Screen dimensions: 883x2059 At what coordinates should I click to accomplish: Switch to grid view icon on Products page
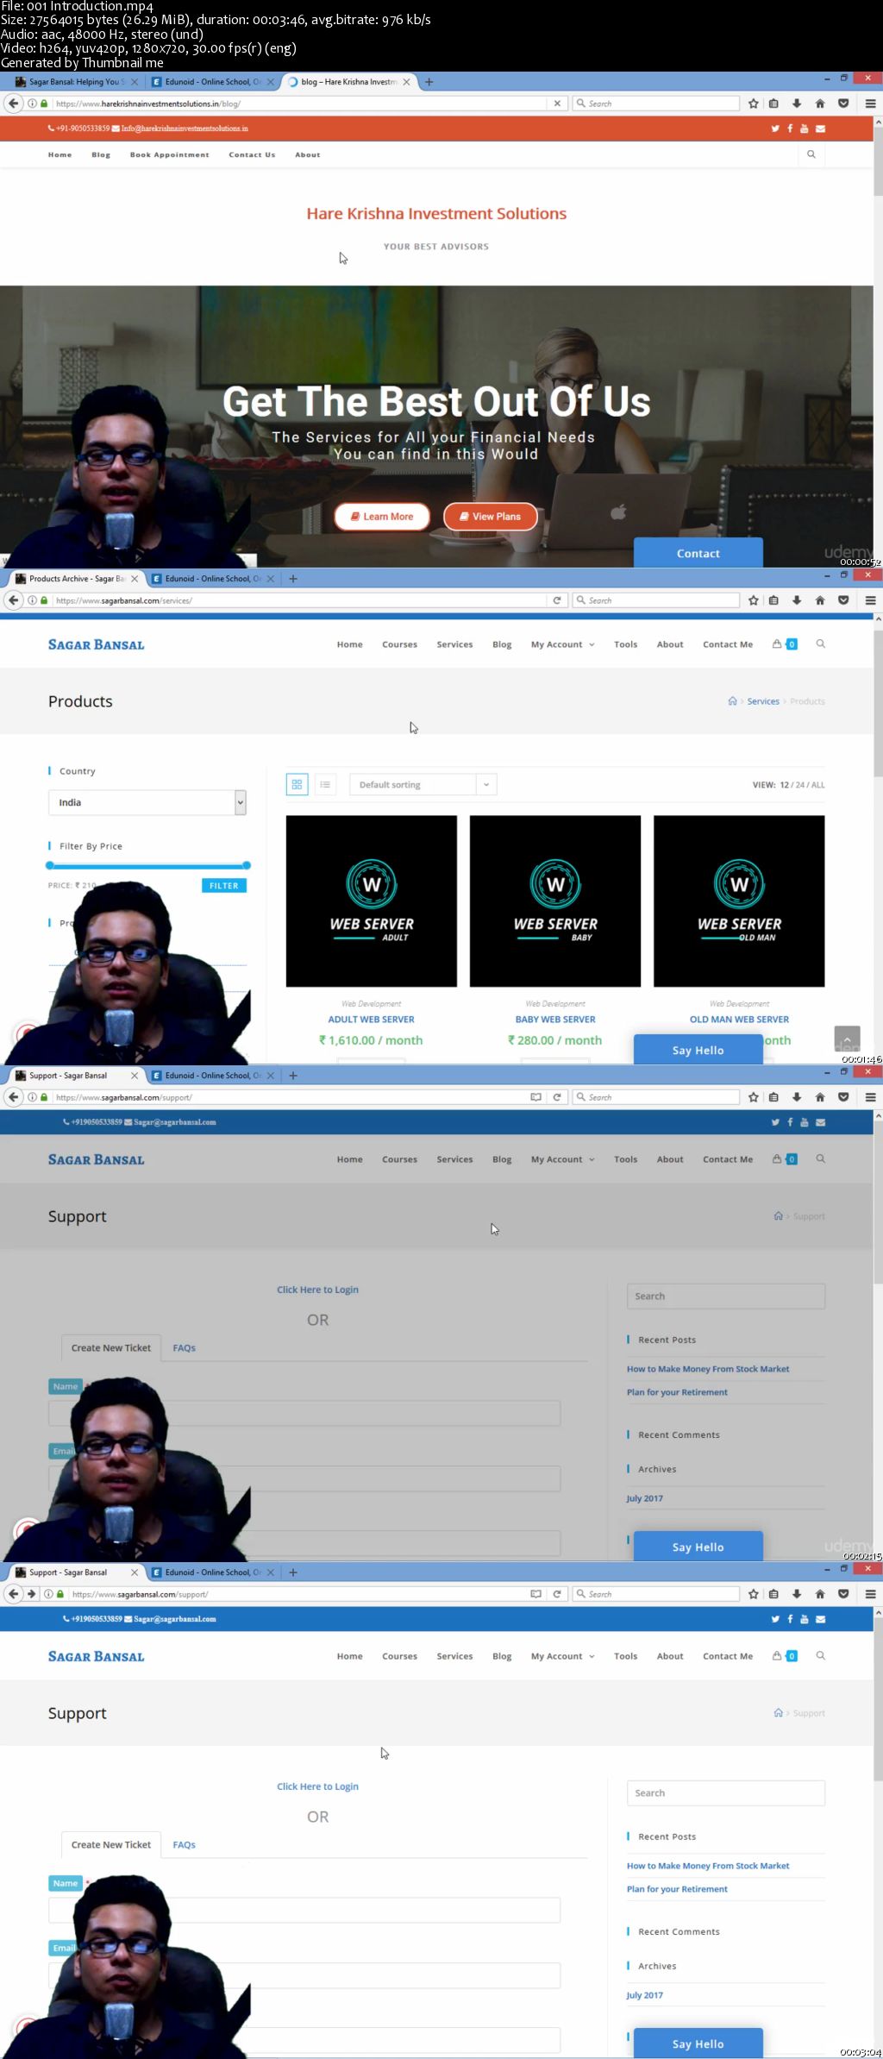pos(297,784)
